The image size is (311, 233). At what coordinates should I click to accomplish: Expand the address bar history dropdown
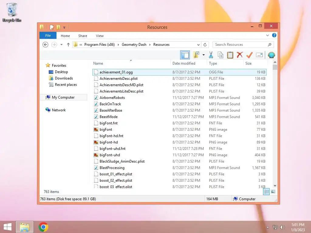(198, 45)
